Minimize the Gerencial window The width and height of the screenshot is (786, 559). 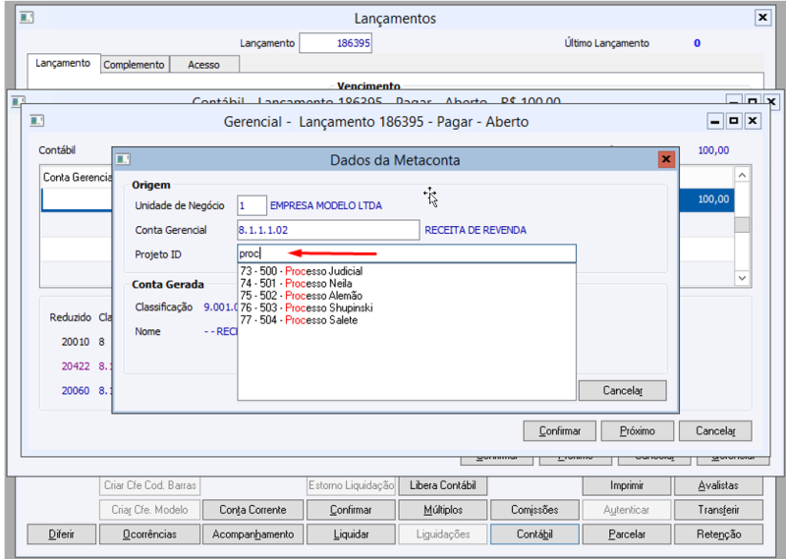coord(715,121)
